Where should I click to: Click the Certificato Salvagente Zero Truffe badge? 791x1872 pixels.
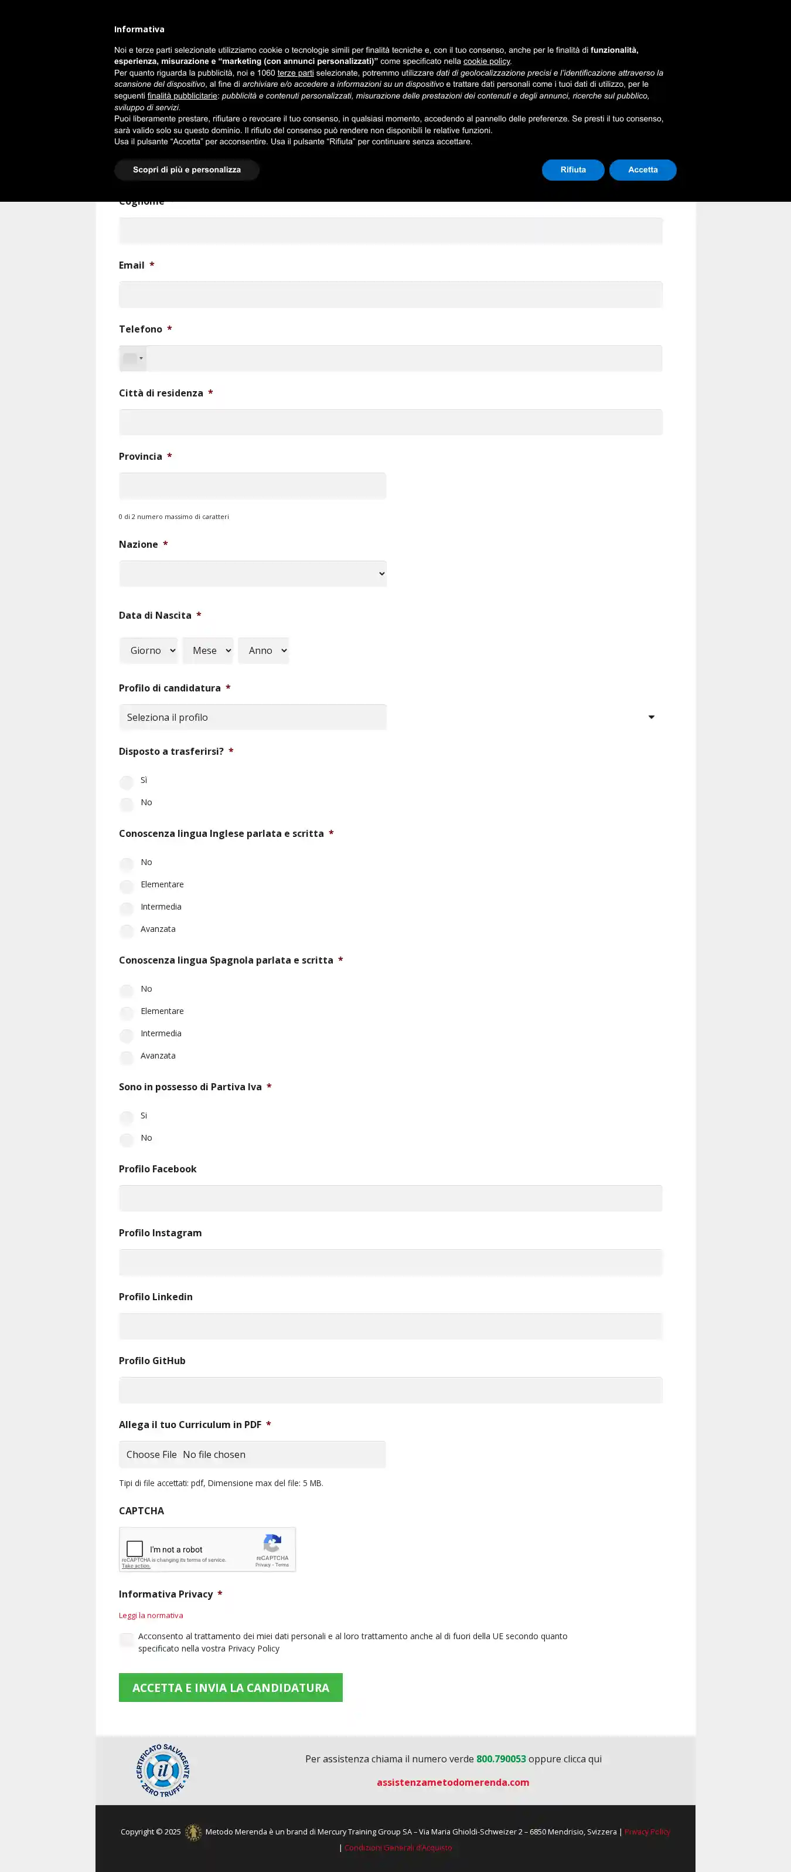coord(163,1769)
